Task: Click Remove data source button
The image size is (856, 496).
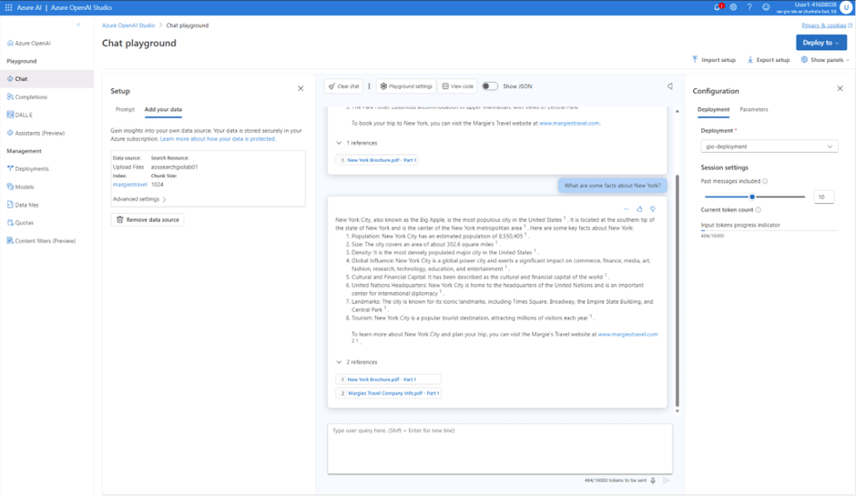Action: (148, 219)
